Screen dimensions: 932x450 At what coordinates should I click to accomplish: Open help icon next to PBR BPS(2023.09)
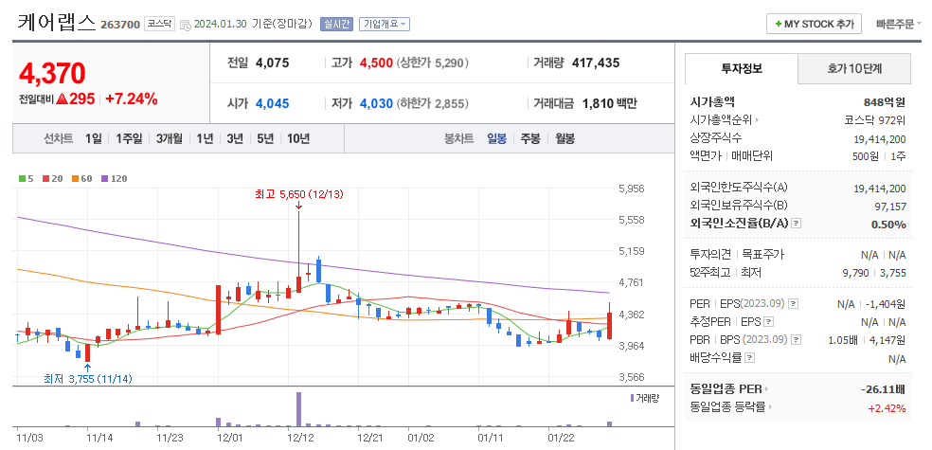click(x=797, y=340)
